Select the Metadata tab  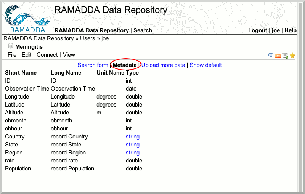point(125,65)
